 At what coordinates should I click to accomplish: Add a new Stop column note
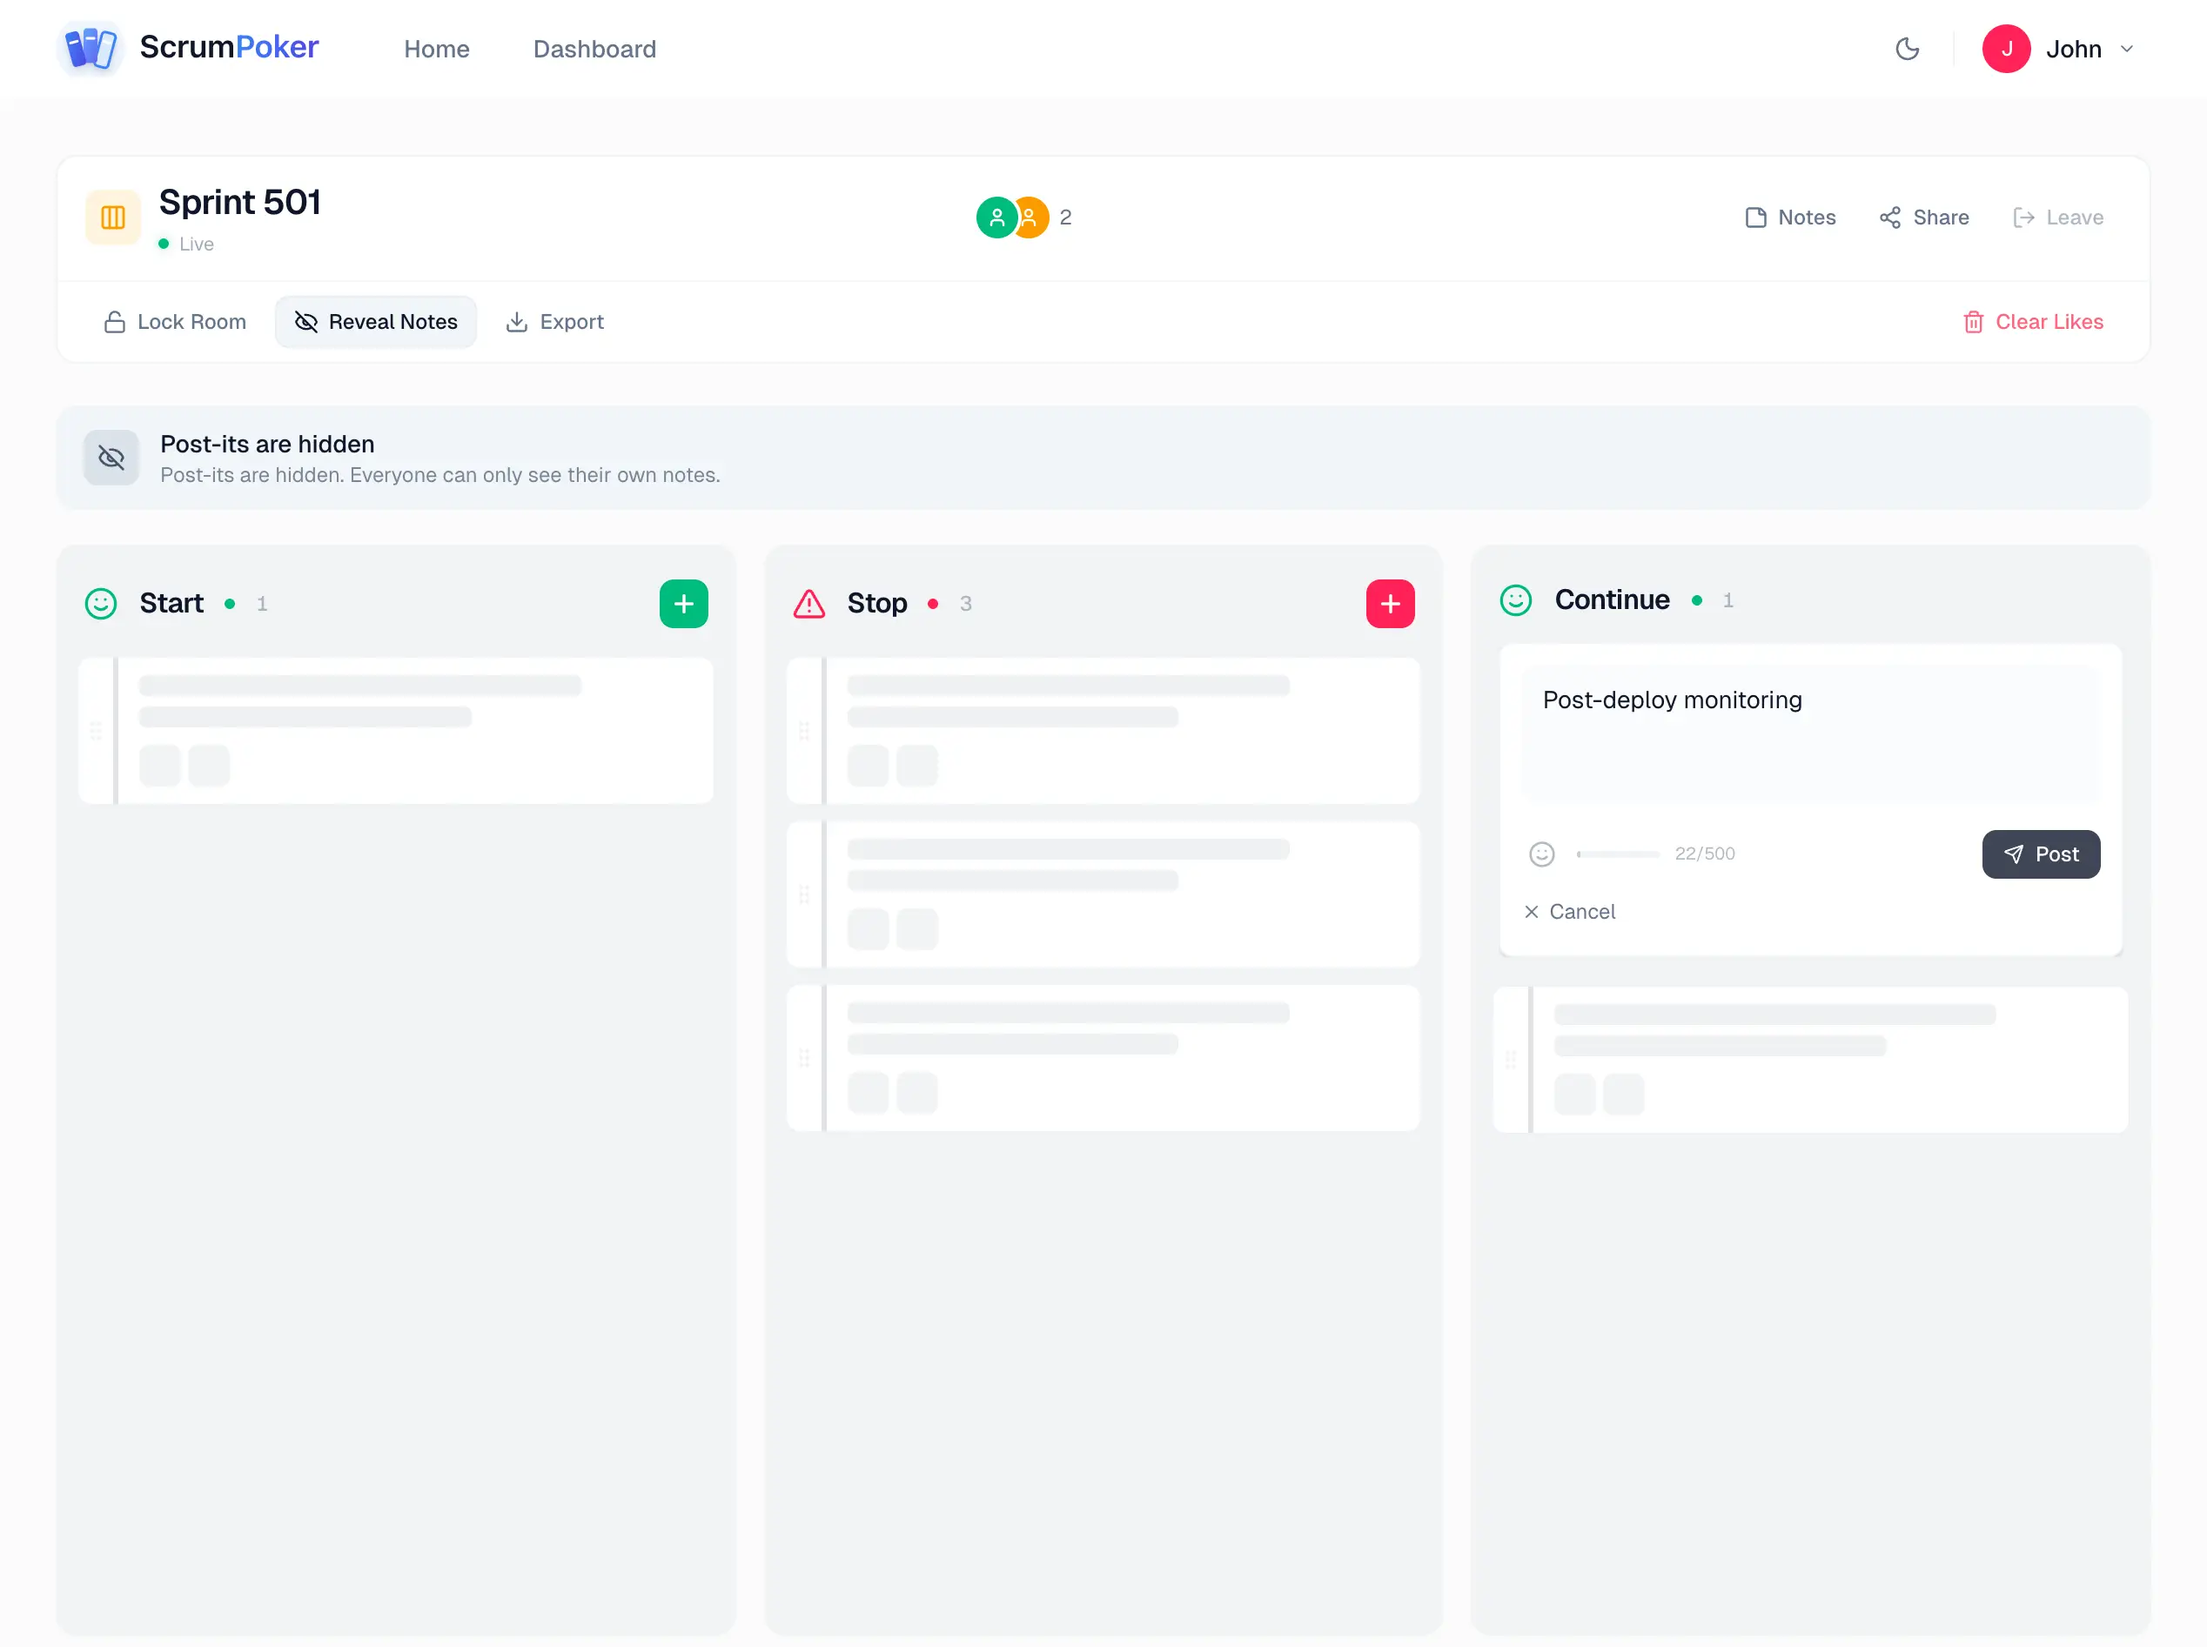point(1389,603)
